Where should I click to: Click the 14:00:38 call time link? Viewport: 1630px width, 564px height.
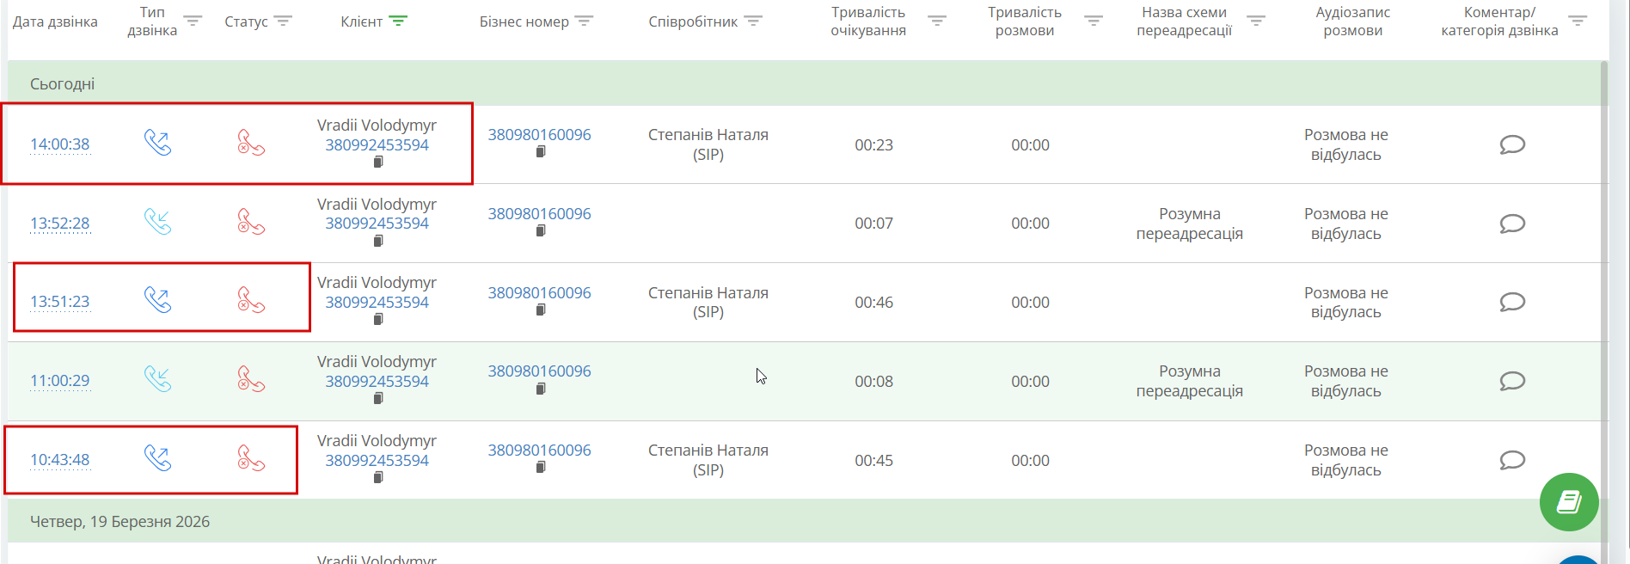(x=60, y=144)
